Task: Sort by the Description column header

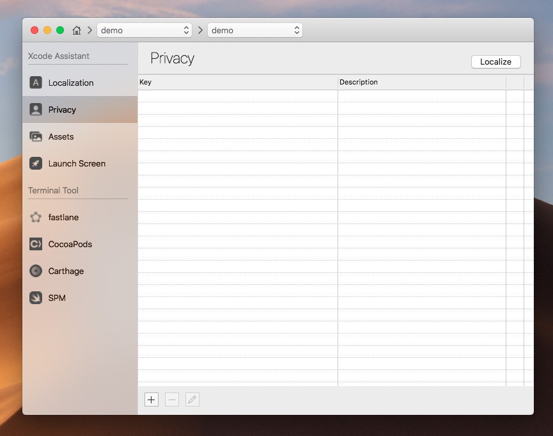Action: [x=421, y=82]
